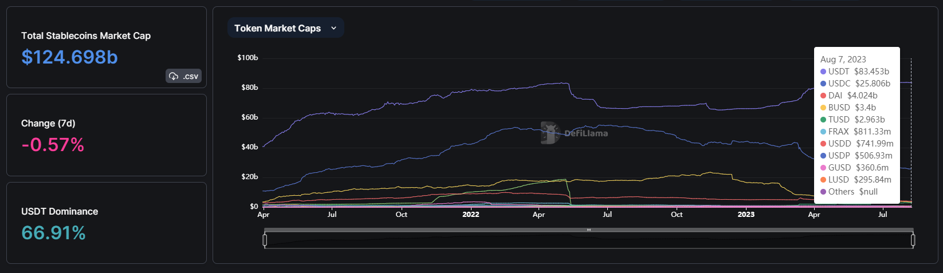Click the USDP $506.93m tooltip entry

click(856, 156)
